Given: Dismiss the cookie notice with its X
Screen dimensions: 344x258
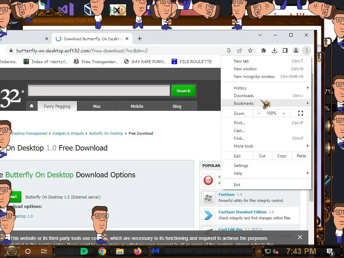Looking at the screenshot, I should pos(300,237).
